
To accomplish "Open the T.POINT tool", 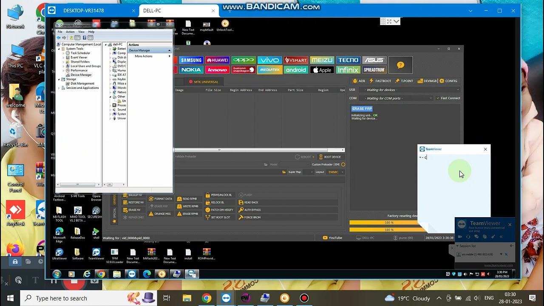I will coord(404,81).
